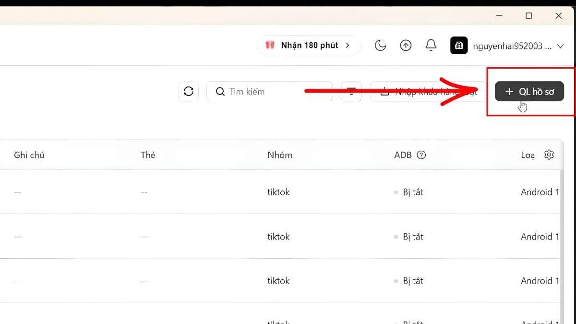
Task: Click the ADB help question icon
Action: [x=421, y=155]
